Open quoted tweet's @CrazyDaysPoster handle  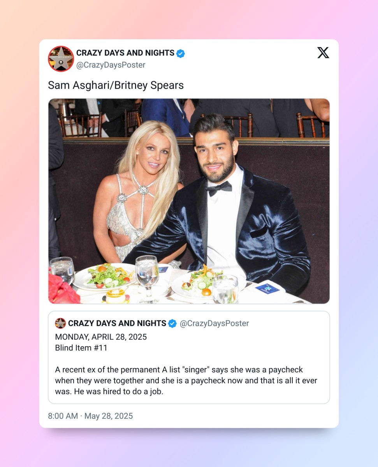214,323
